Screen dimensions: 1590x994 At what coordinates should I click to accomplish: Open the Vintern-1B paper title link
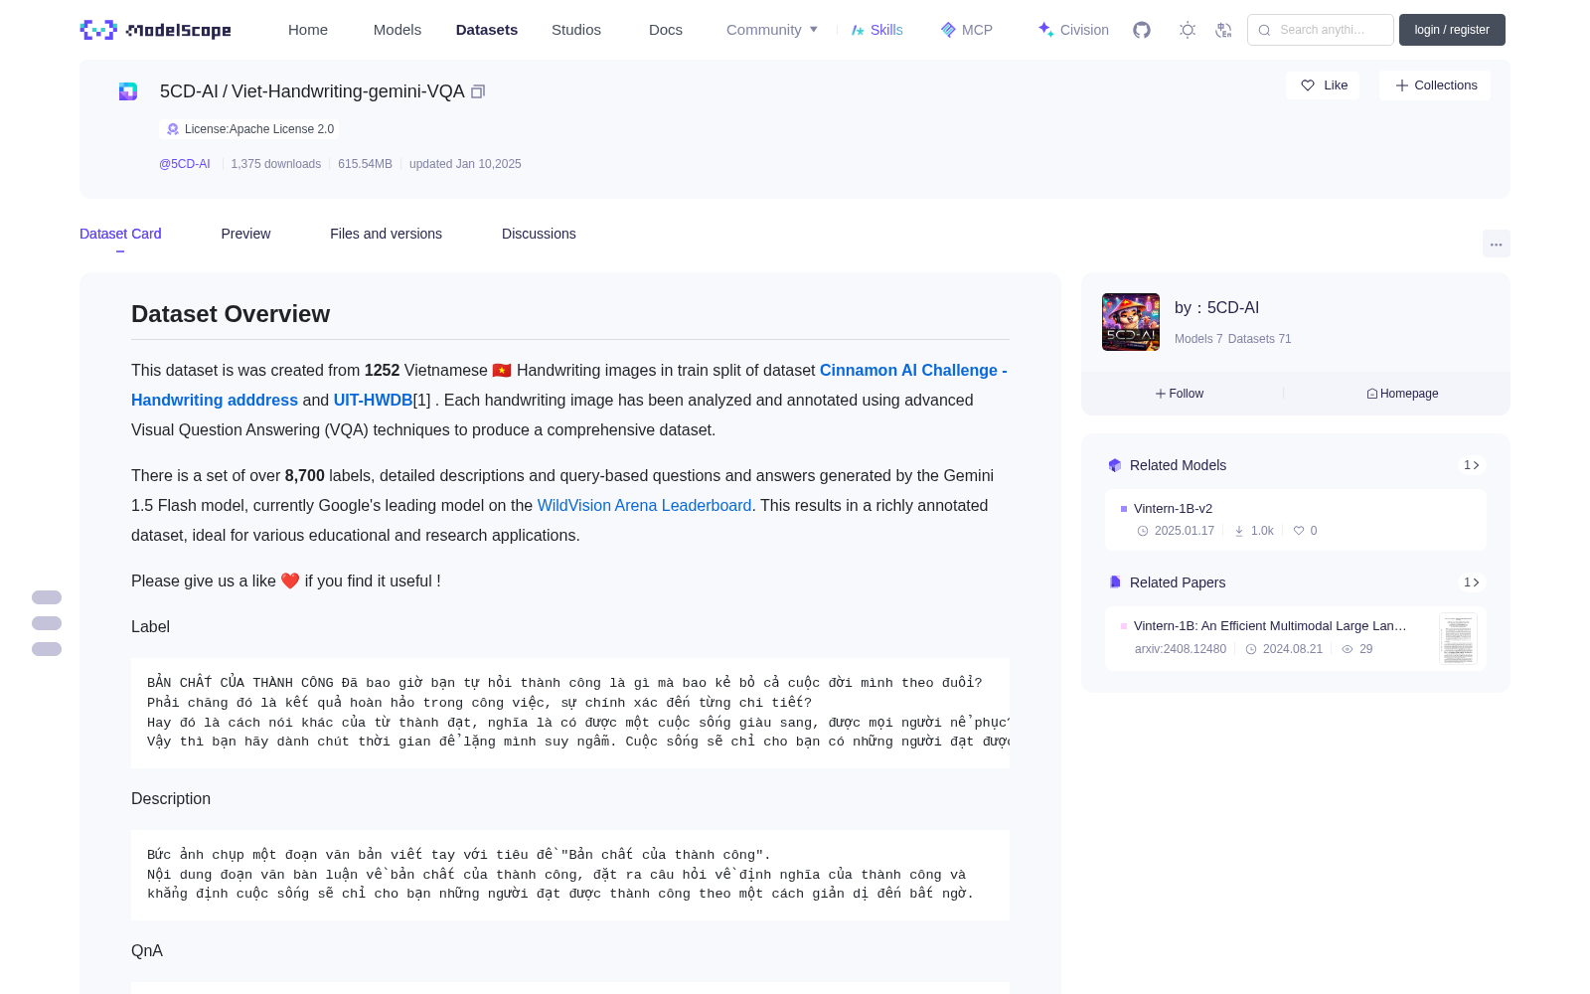[x=1270, y=626]
